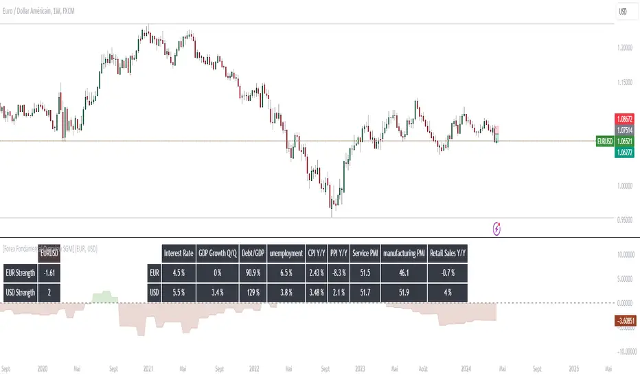Image resolution: width=640 pixels, height=378 pixels.
Task: Click the 2022 label on time axis
Action: (255, 368)
